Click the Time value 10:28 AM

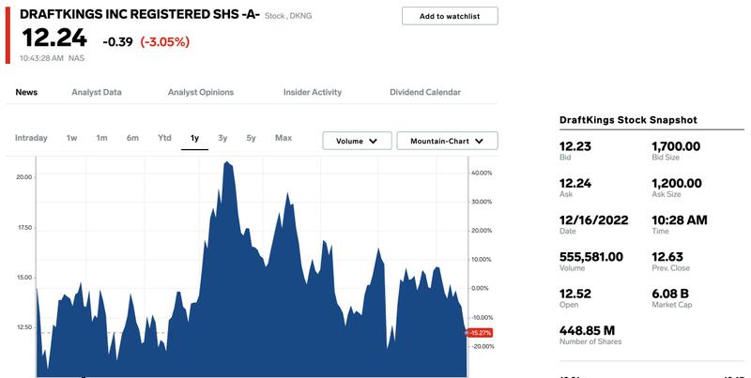tap(679, 220)
